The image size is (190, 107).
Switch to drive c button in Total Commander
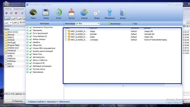[x=7, y=18]
